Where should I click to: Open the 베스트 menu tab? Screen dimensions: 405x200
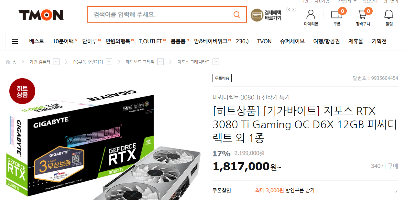37,41
